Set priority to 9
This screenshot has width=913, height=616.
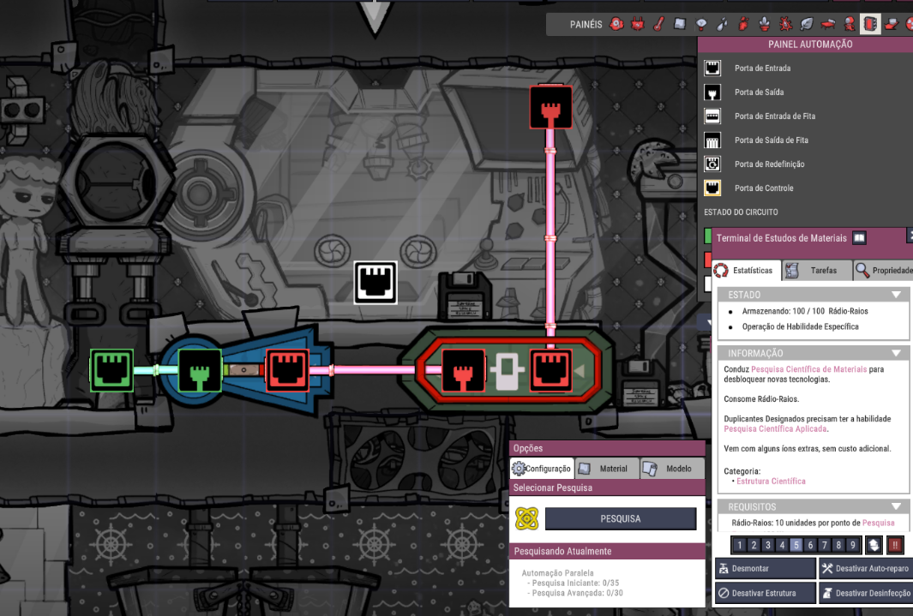852,545
